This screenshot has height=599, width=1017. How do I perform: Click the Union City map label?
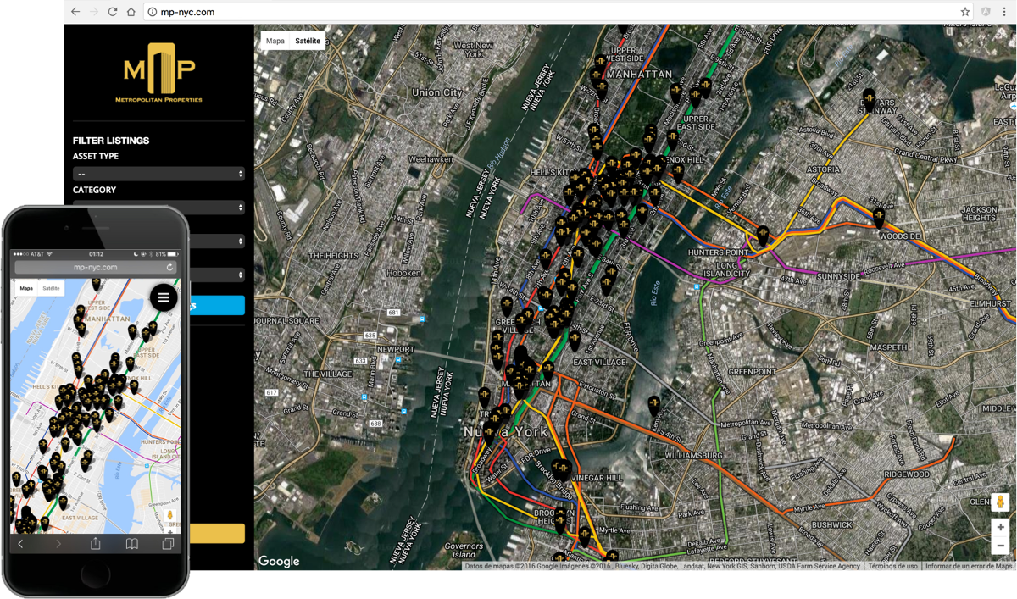point(436,92)
